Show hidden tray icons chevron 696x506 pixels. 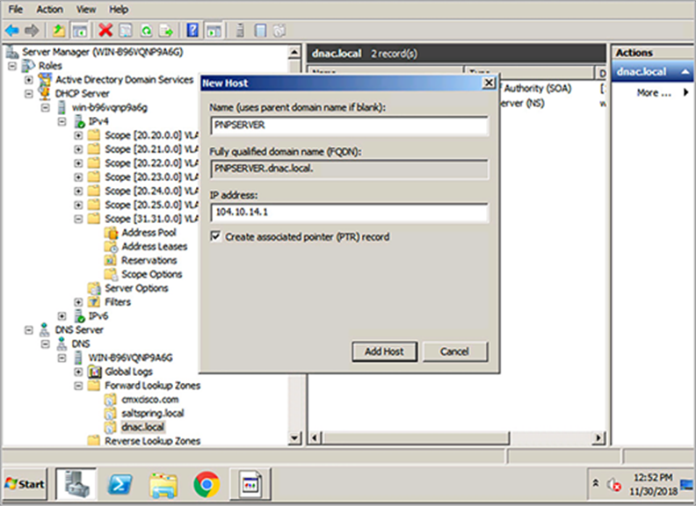pos(596,483)
